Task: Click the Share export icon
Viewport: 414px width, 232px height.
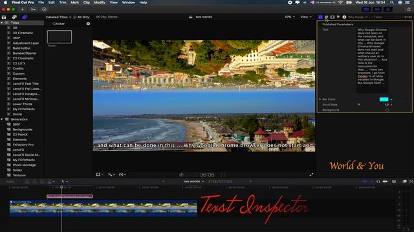Action: click(409, 9)
